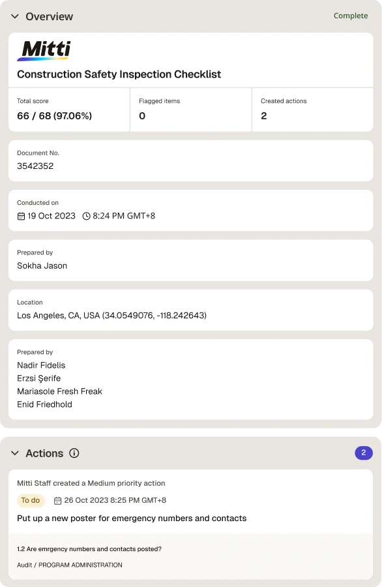Image resolution: width=382 pixels, height=587 pixels.
Task: Click the Los Angeles location text
Action: [111, 316]
